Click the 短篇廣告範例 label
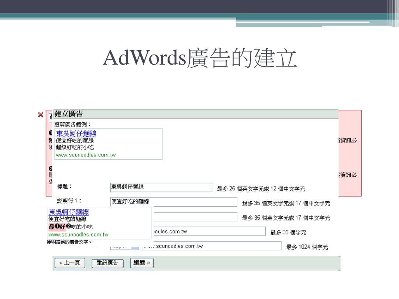The height and width of the screenshot is (299, 399). point(72,124)
